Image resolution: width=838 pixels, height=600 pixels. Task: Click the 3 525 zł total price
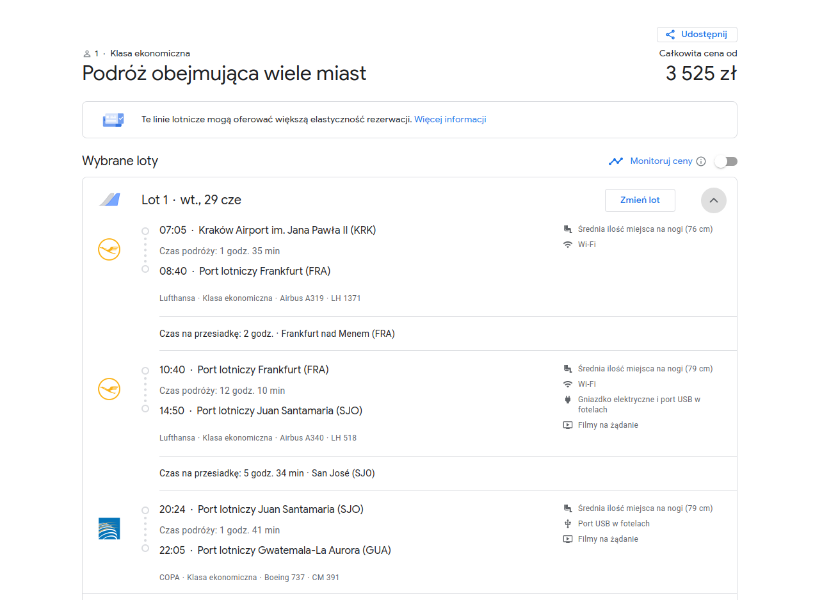701,74
